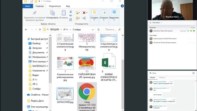The height and width of the screenshot is (111, 197).
Task: Open the Выделить dropdown
Action: tap(114, 15)
